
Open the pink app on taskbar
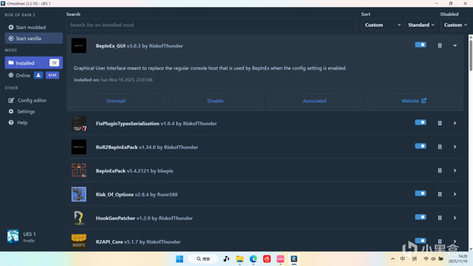tap(281, 259)
